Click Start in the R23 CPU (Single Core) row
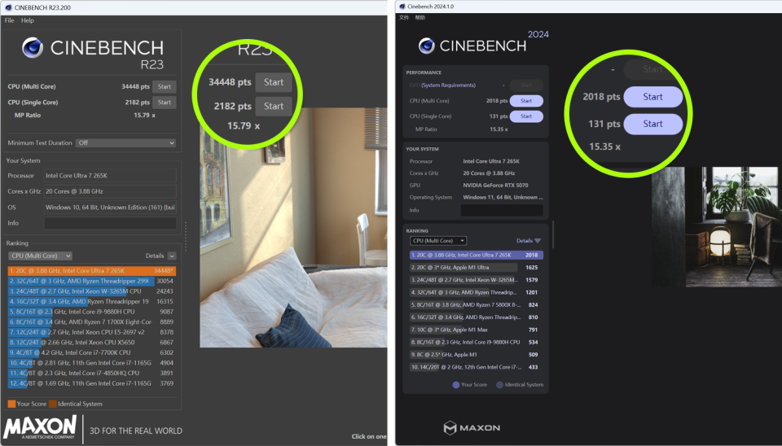 (164, 103)
